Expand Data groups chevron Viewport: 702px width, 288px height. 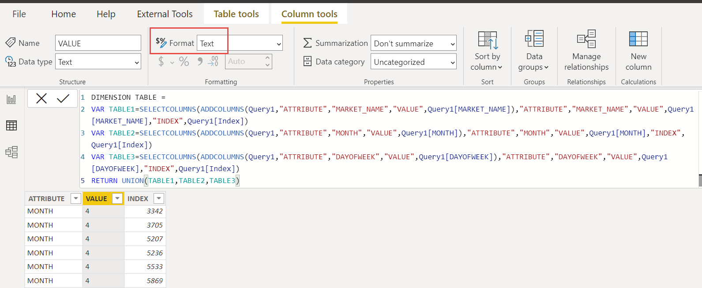(x=547, y=67)
